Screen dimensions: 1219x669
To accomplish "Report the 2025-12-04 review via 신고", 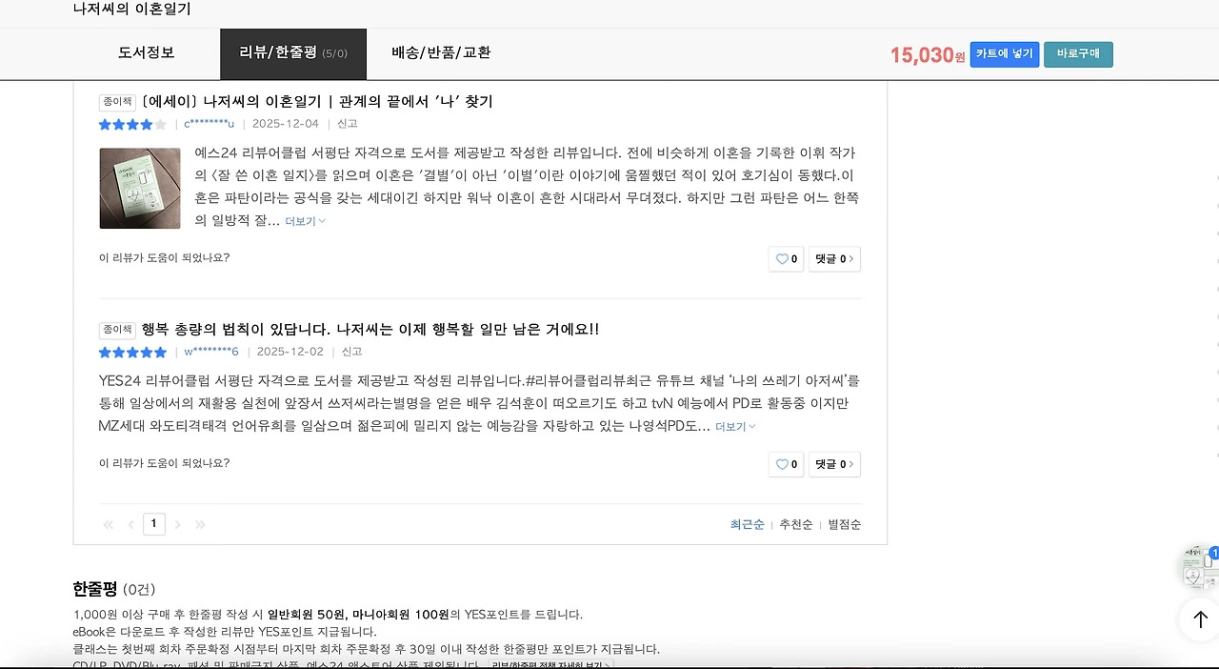I will tap(348, 124).
